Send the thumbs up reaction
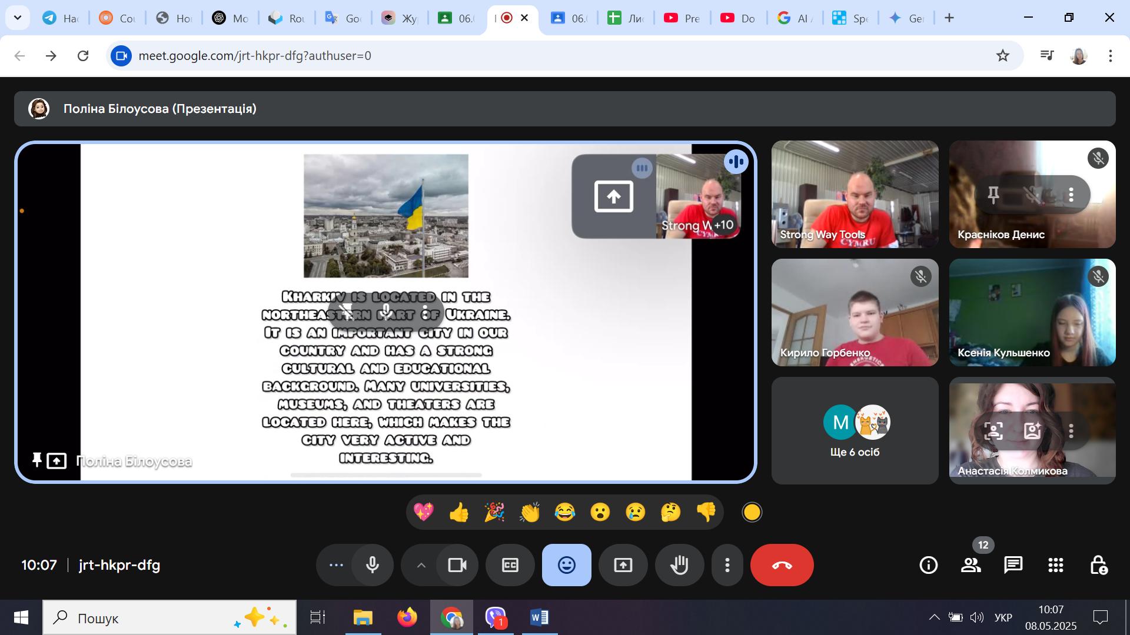The width and height of the screenshot is (1130, 635). click(x=458, y=512)
